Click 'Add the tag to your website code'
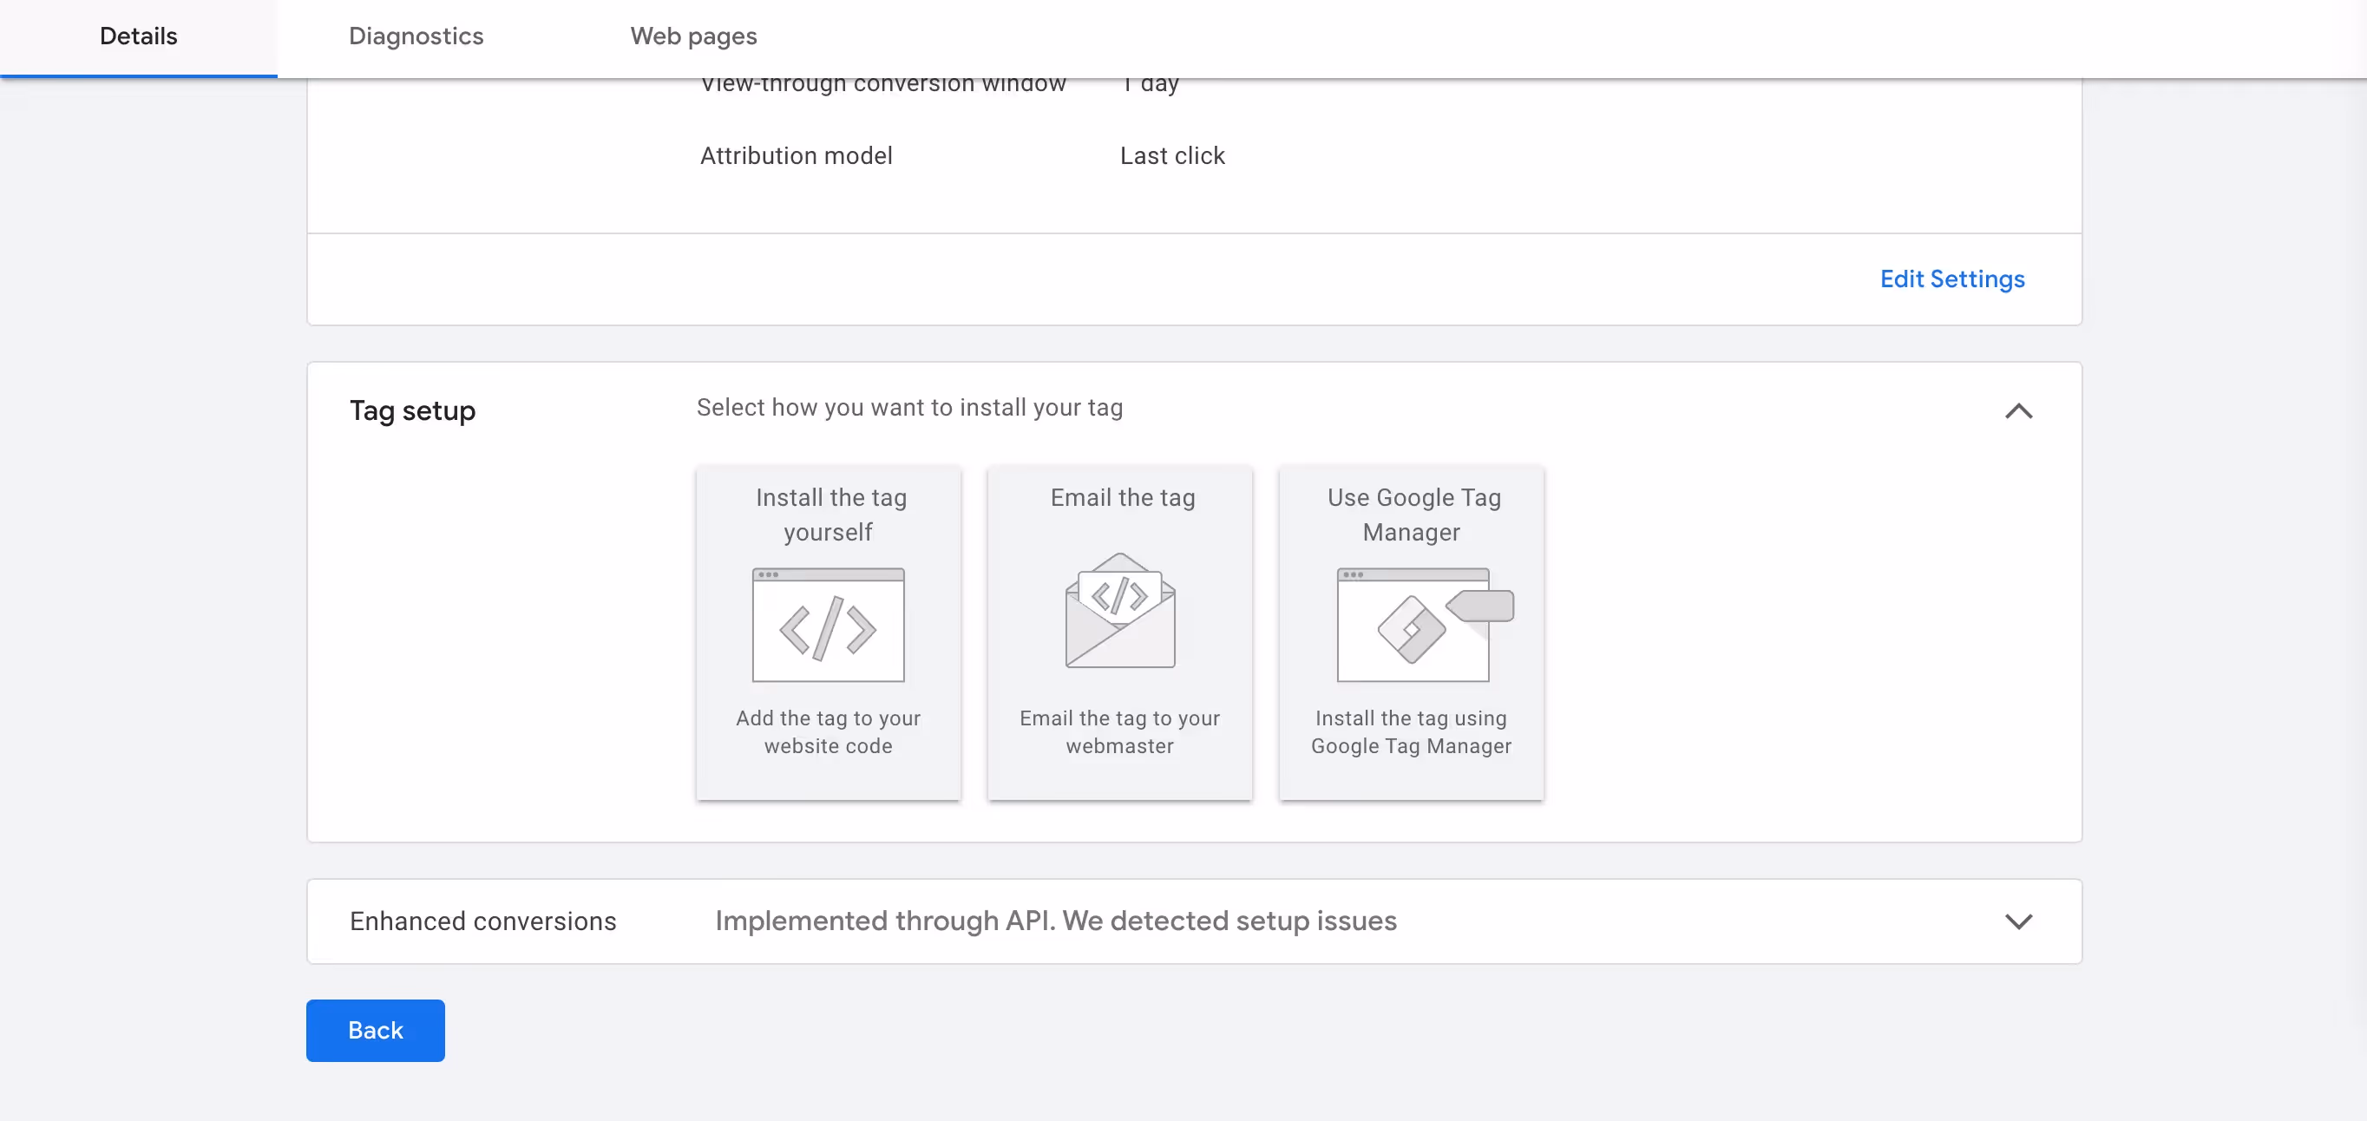The image size is (2367, 1121). click(828, 731)
